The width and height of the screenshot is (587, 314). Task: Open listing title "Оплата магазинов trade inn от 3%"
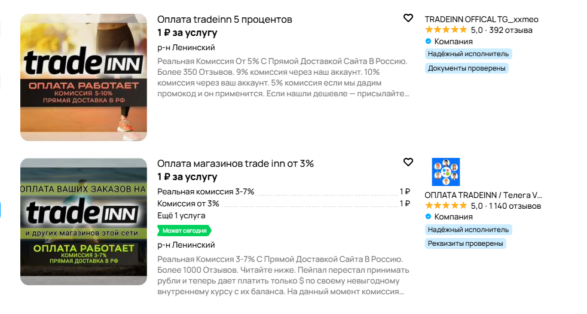click(236, 163)
